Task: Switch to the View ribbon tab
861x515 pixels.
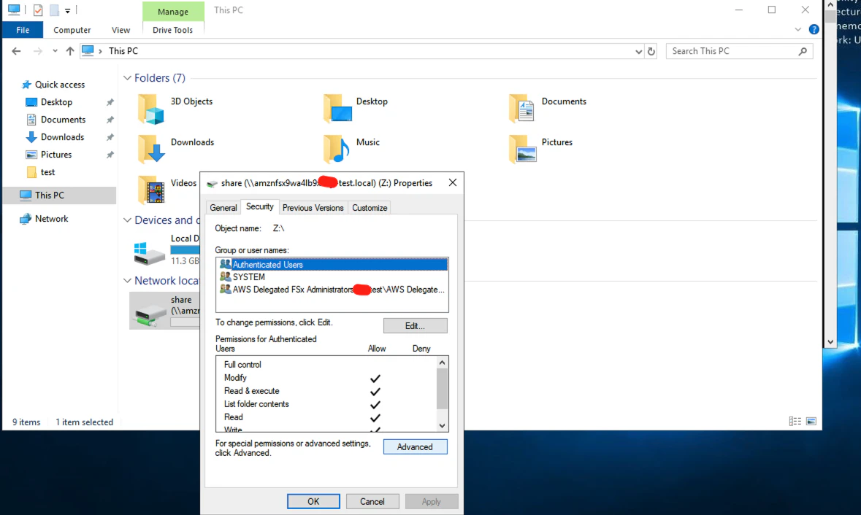Action: point(120,30)
